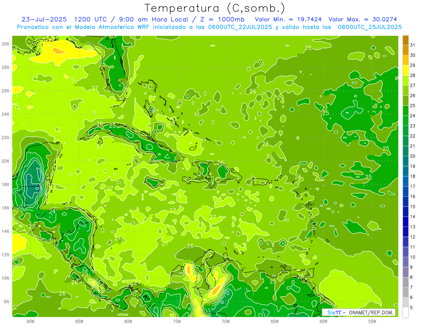Click the colorbar legend value '20'
The width and height of the screenshot is (422, 326).
point(413,156)
